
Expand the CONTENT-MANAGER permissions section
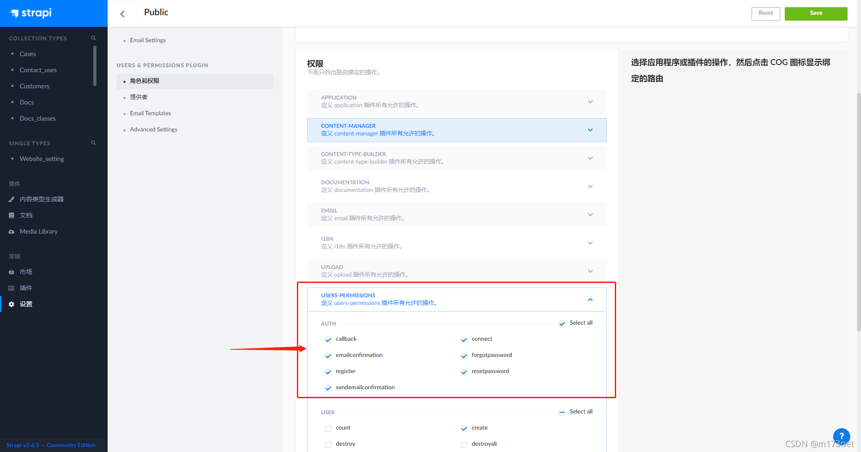[457, 130]
